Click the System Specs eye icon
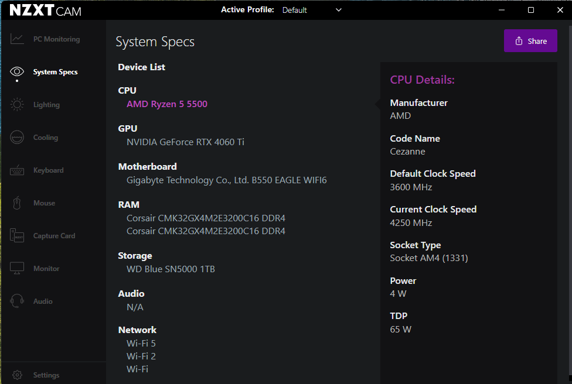Image resolution: width=572 pixels, height=384 pixels. coord(17,71)
